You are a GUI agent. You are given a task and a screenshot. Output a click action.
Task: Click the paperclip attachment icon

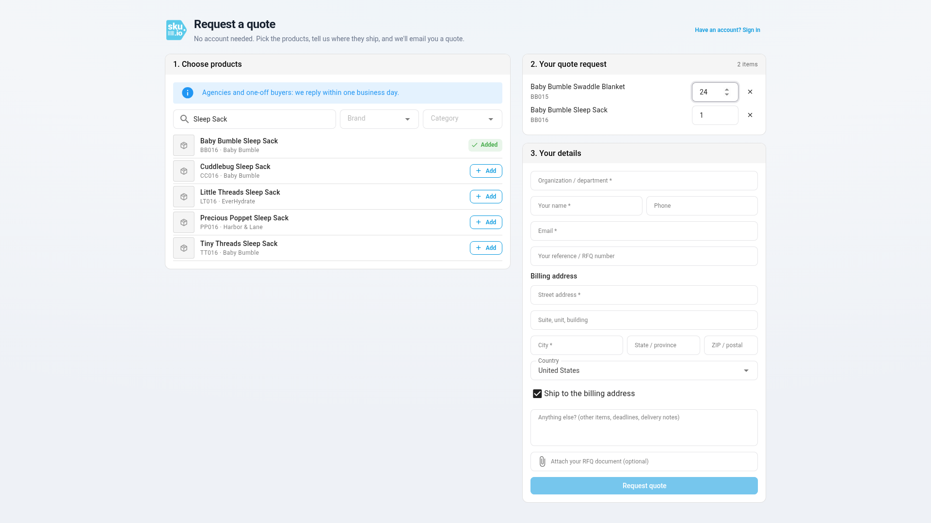click(542, 461)
